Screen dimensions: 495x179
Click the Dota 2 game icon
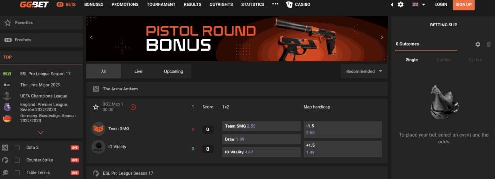tap(5, 148)
